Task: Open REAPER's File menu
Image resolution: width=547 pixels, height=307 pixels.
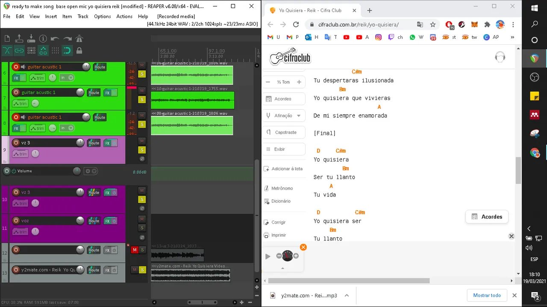Action: point(7,16)
